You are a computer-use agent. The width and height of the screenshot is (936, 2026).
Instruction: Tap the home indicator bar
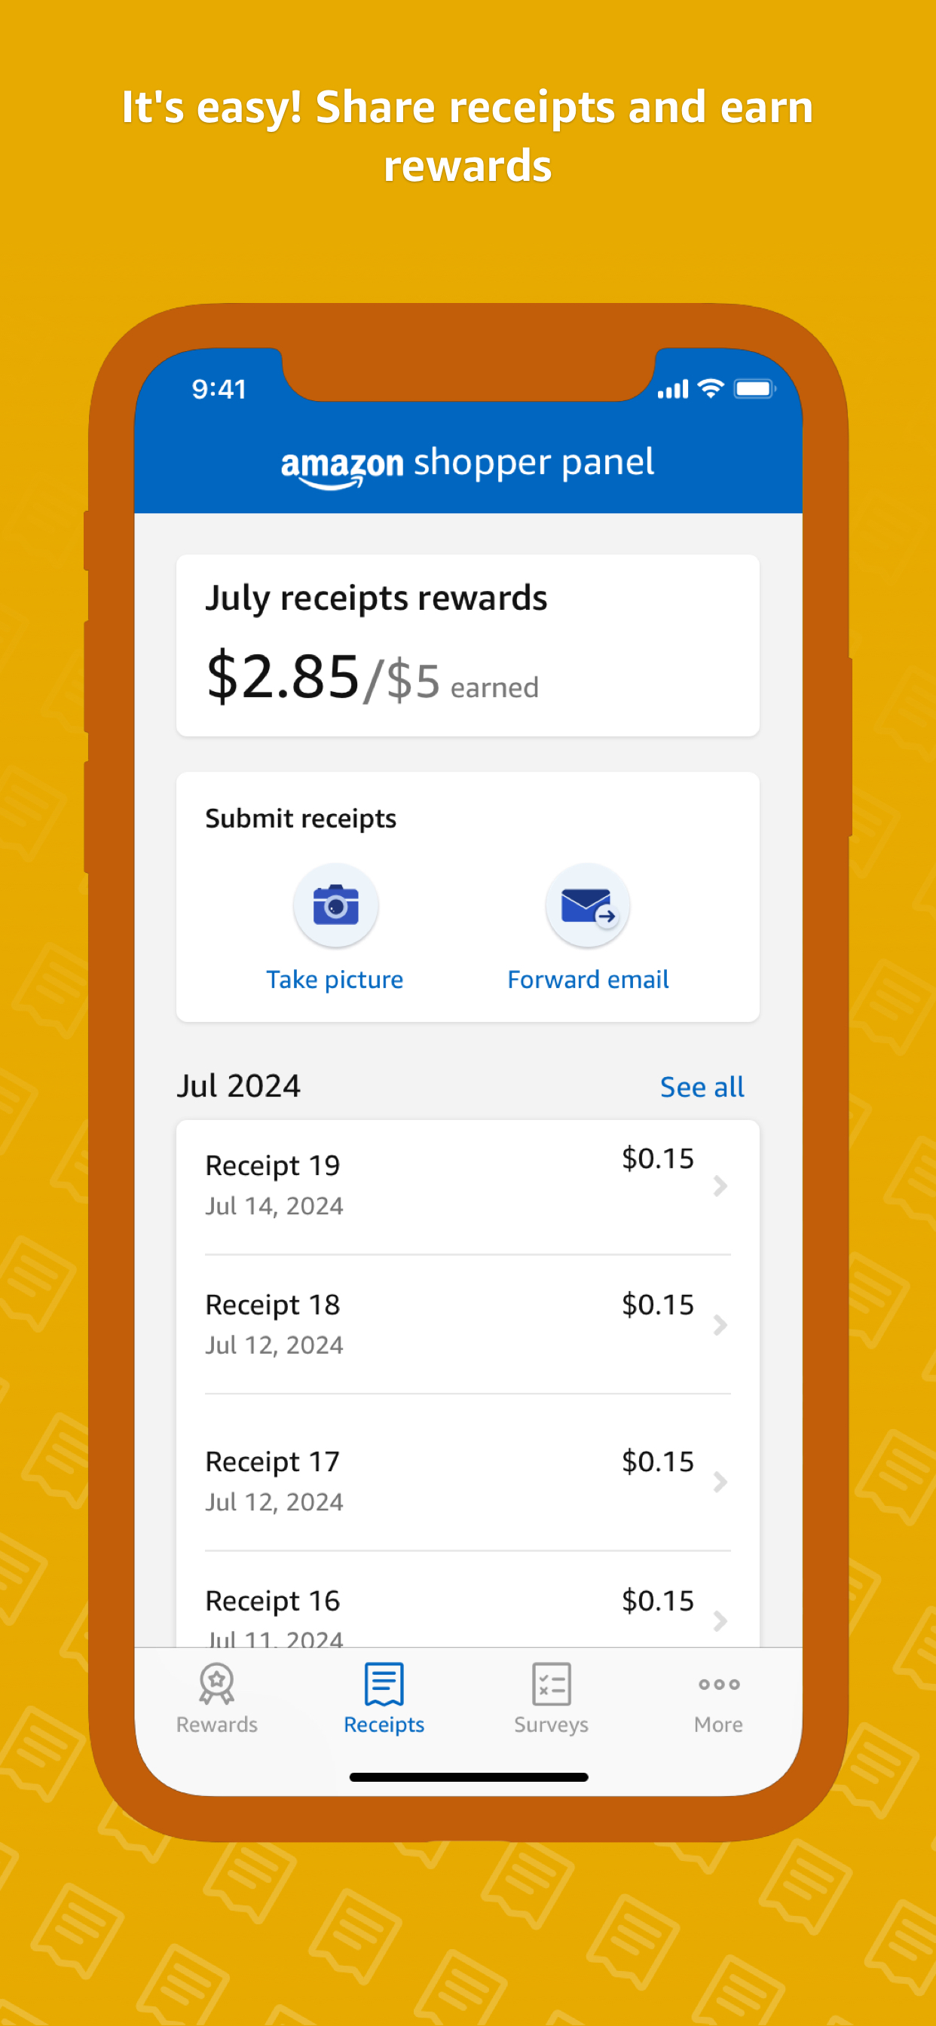[468, 1777]
